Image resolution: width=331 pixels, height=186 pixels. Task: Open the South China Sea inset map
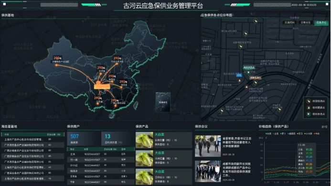pos(163,102)
